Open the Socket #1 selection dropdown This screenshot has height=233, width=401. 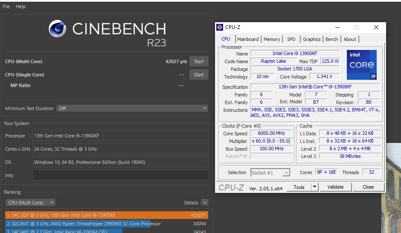[270, 173]
